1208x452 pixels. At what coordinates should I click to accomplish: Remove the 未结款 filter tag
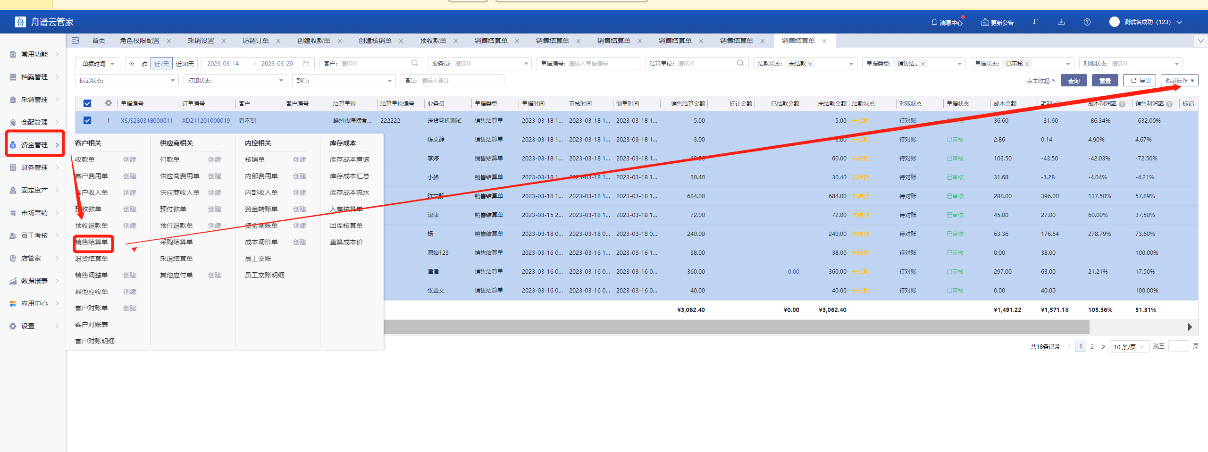pos(810,64)
